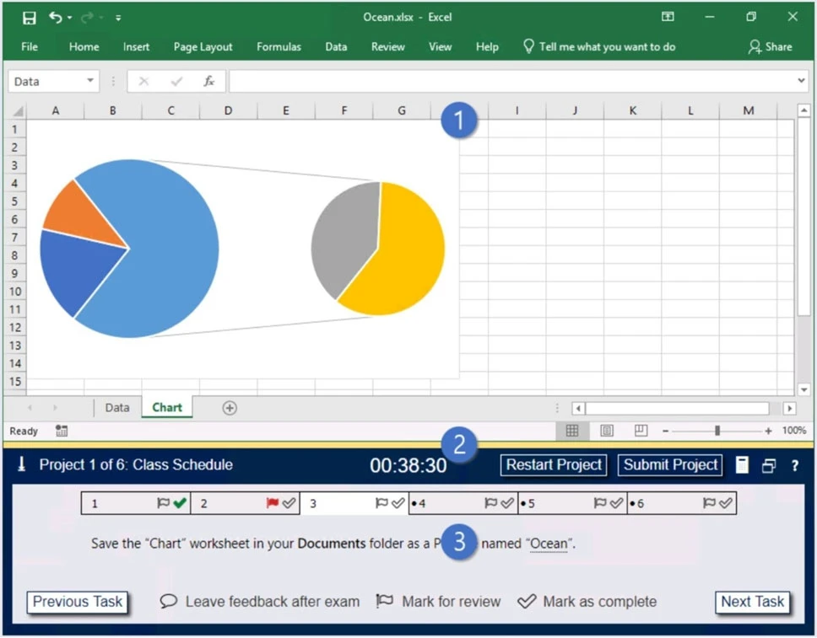Switch to Page Layout view icon
Image resolution: width=817 pixels, height=638 pixels.
606,431
